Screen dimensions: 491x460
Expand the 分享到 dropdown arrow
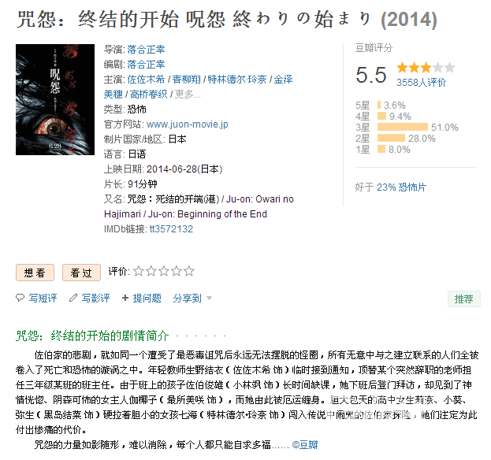pyautogui.click(x=209, y=299)
